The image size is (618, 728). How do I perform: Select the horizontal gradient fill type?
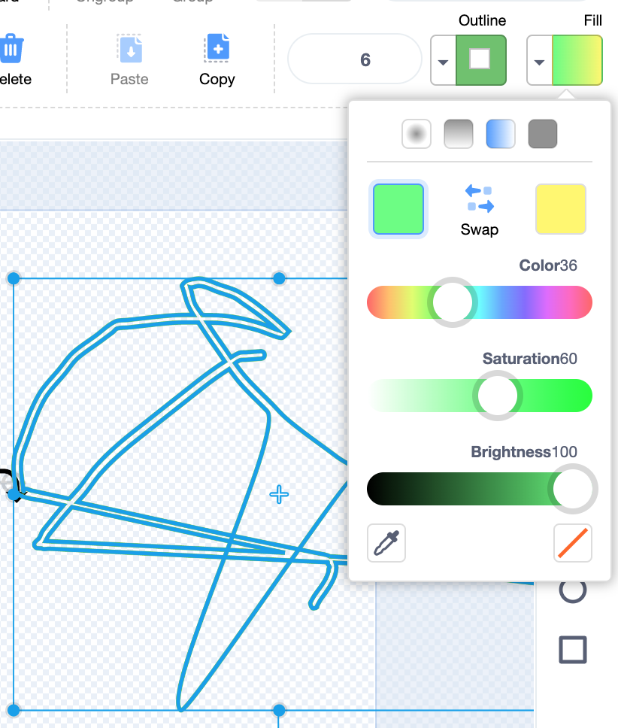tap(501, 134)
